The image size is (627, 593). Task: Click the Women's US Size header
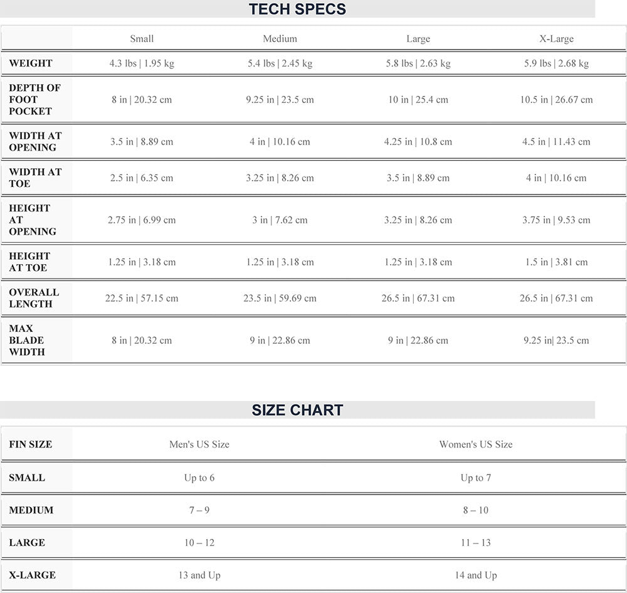point(476,444)
